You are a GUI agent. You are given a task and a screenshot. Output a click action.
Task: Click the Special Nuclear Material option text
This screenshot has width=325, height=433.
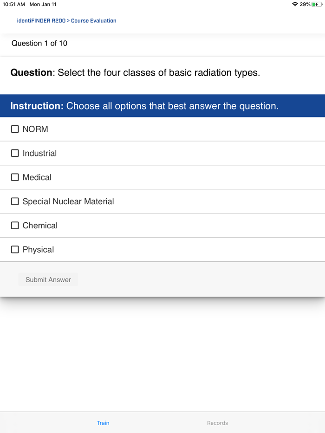coord(68,201)
